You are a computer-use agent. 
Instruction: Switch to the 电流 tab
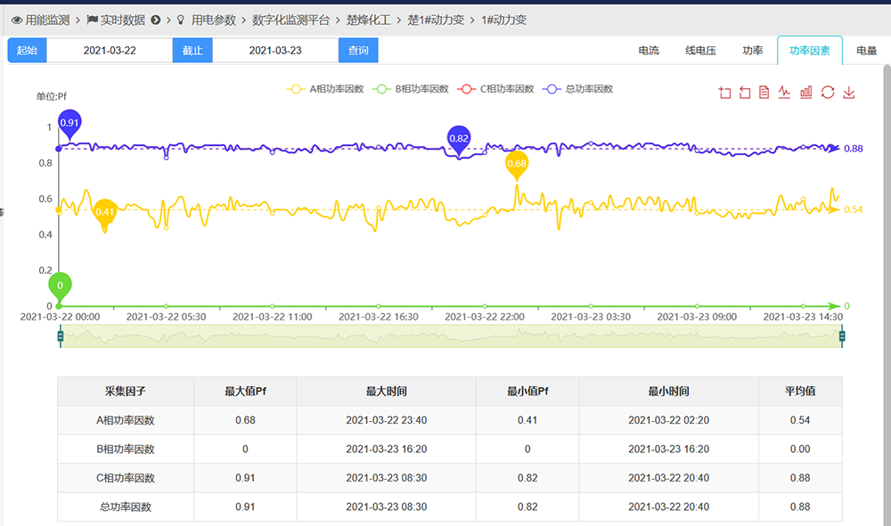tap(649, 51)
